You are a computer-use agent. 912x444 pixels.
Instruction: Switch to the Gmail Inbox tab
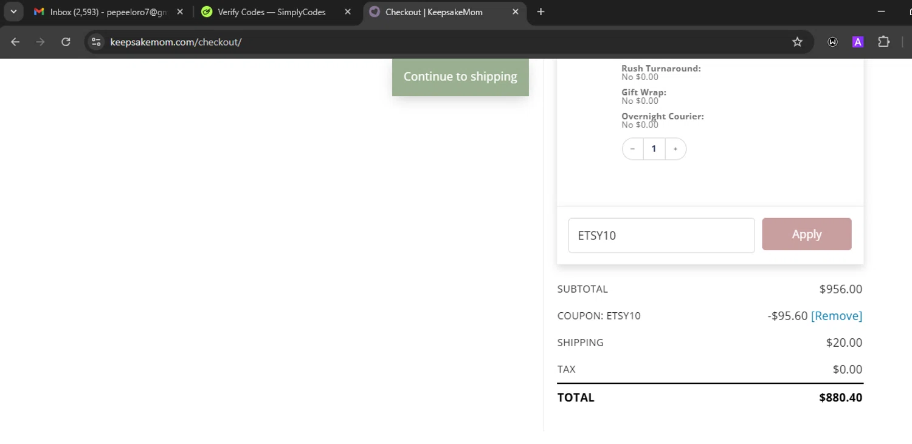coord(108,12)
